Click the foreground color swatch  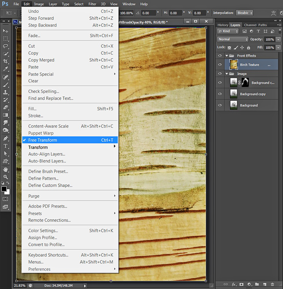click(x=4, y=189)
